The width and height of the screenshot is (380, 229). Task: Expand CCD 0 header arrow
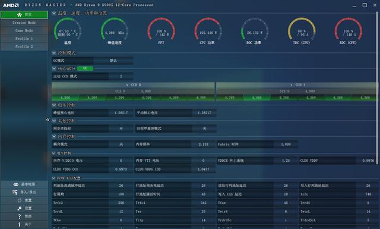tap(127, 85)
